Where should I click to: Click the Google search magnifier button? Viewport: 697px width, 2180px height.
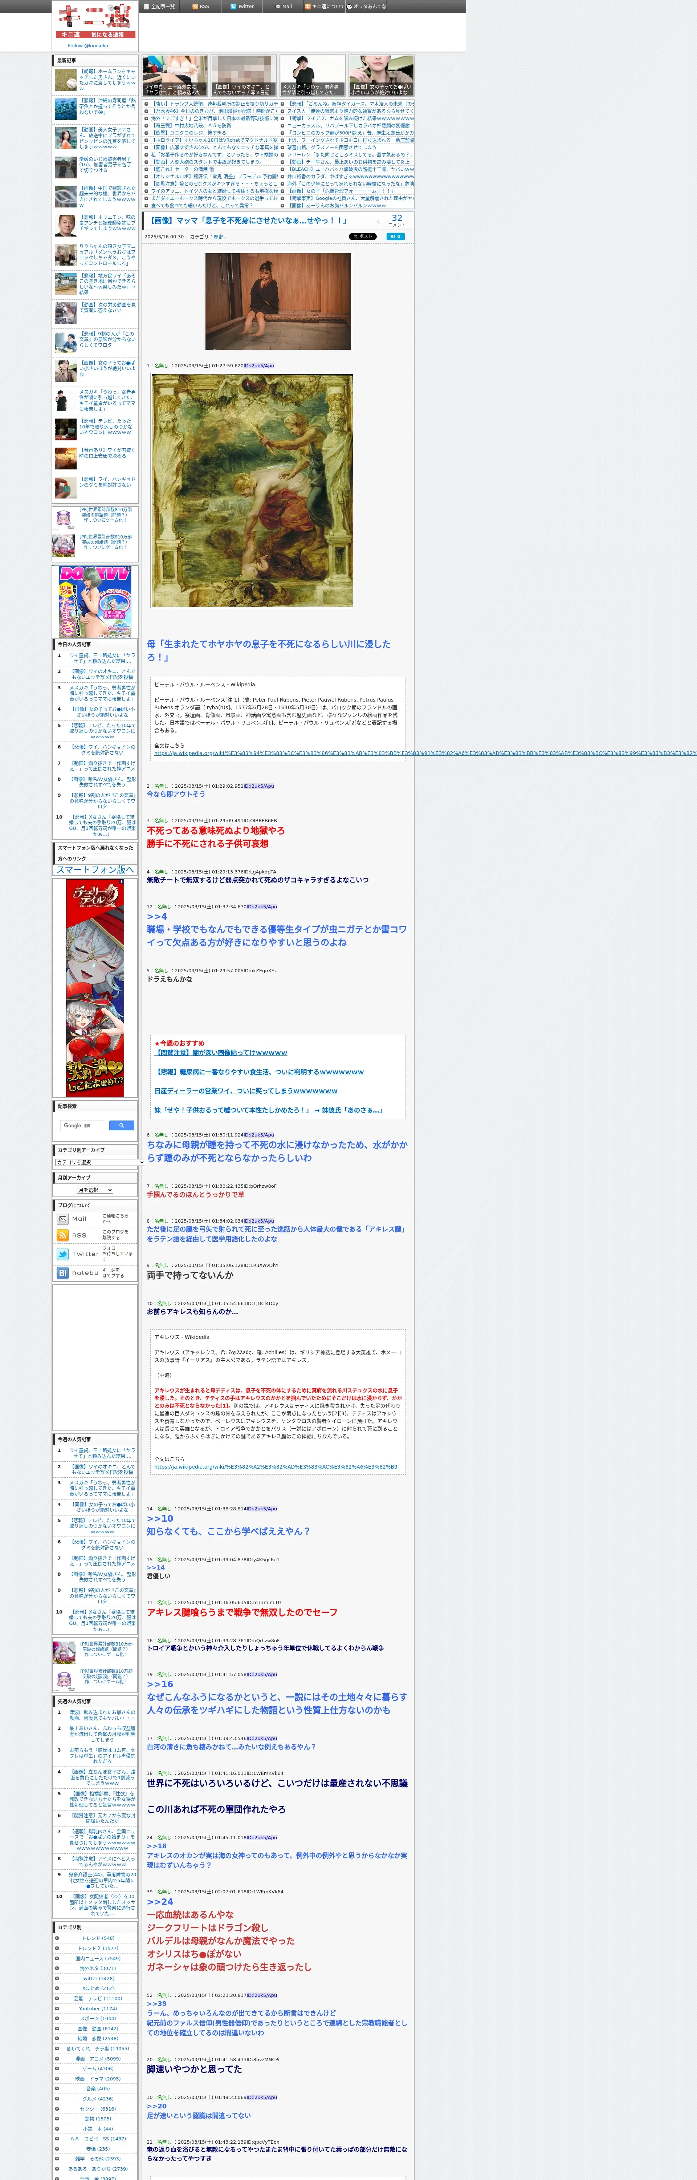point(122,1126)
